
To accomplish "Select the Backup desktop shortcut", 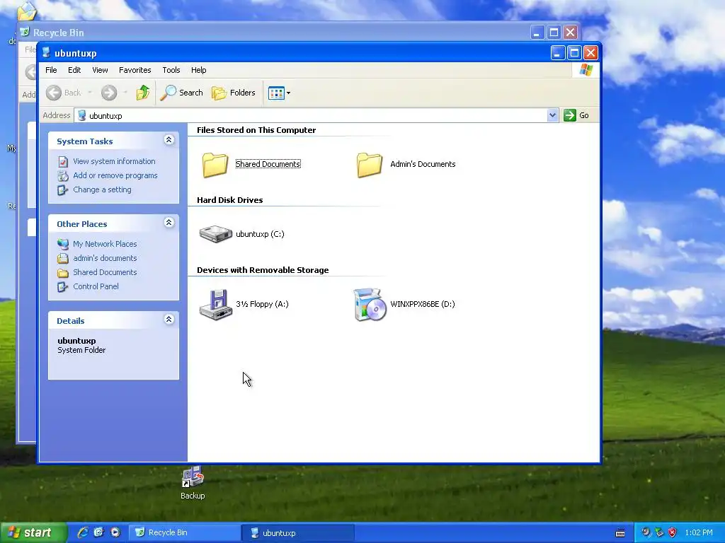I will click(x=193, y=482).
